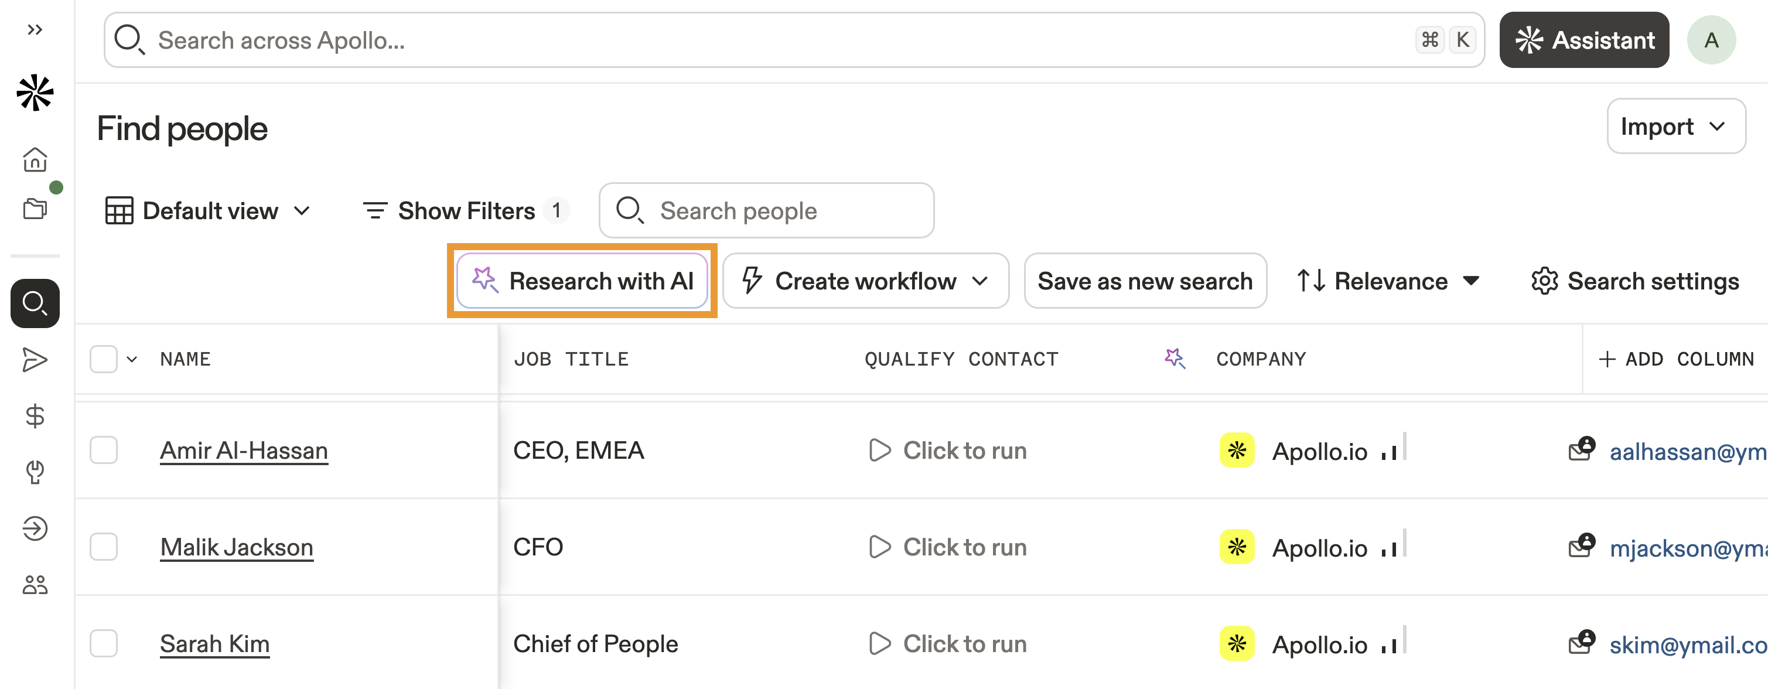Open Amir Al-Hassan's profile link
The width and height of the screenshot is (1768, 689).
click(x=244, y=451)
